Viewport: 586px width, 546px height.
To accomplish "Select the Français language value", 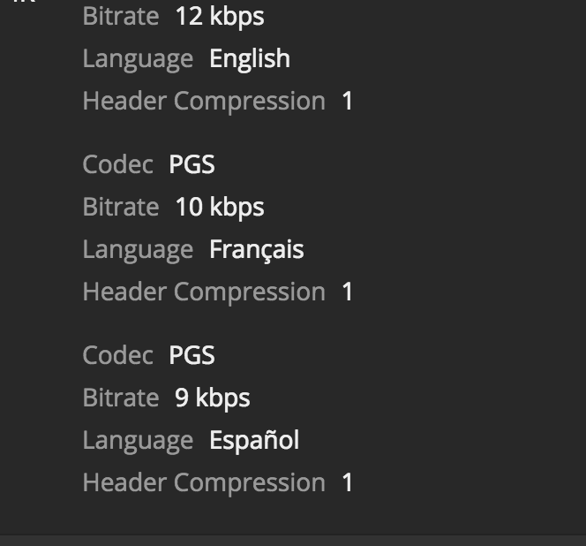I will click(x=256, y=250).
